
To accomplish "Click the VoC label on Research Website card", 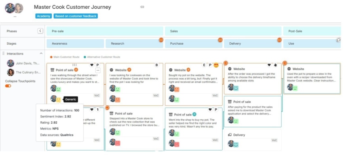I will pos(156,96).
